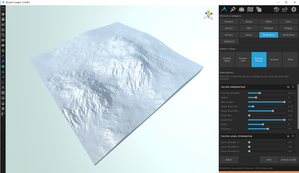
Task: Click the filter panel vertical scrollbar
Action: [x=298, y=107]
